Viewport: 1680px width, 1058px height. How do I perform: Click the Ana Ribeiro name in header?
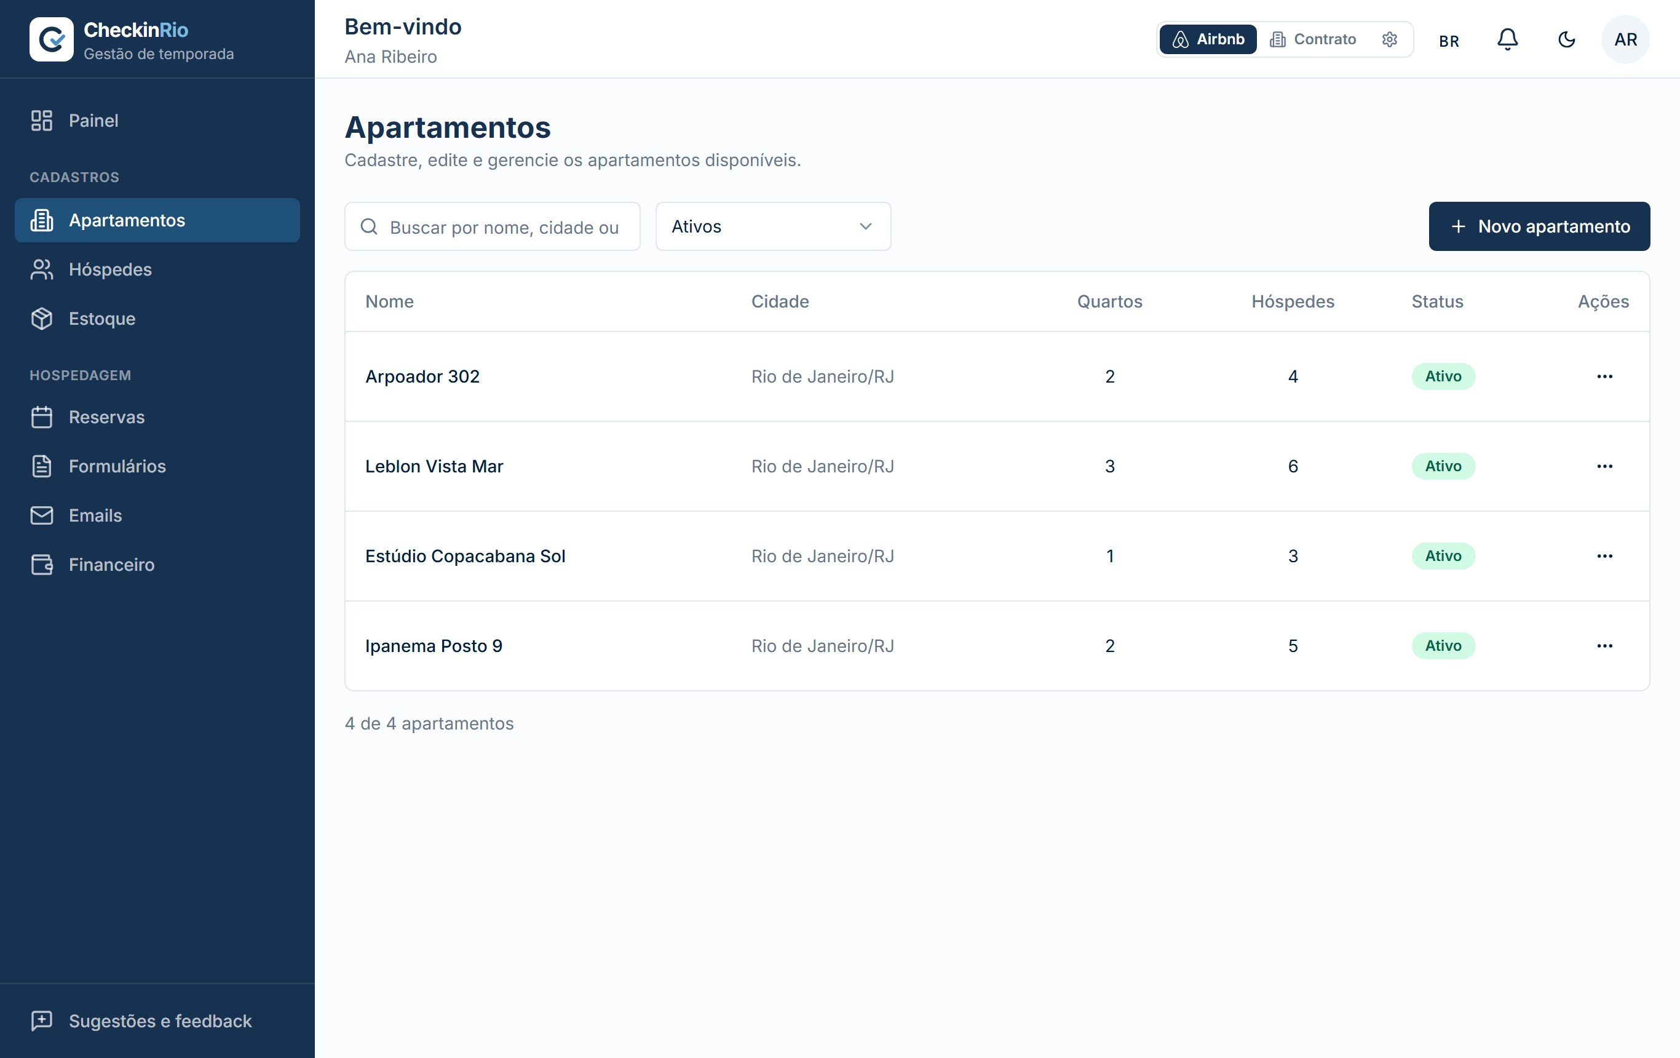point(390,57)
